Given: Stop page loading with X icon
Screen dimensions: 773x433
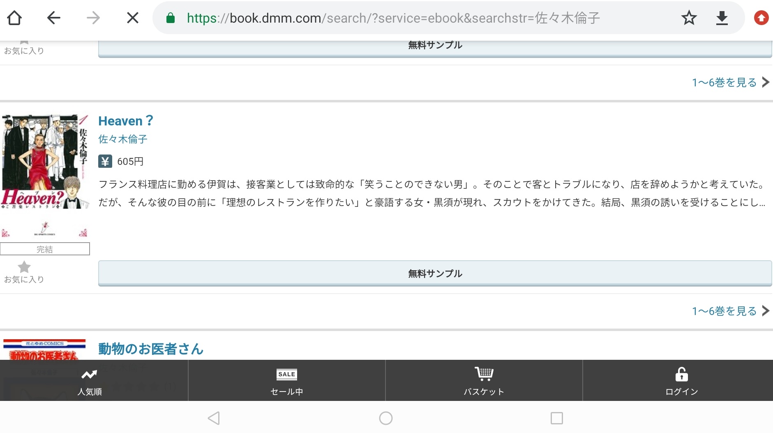Looking at the screenshot, I should click(132, 18).
